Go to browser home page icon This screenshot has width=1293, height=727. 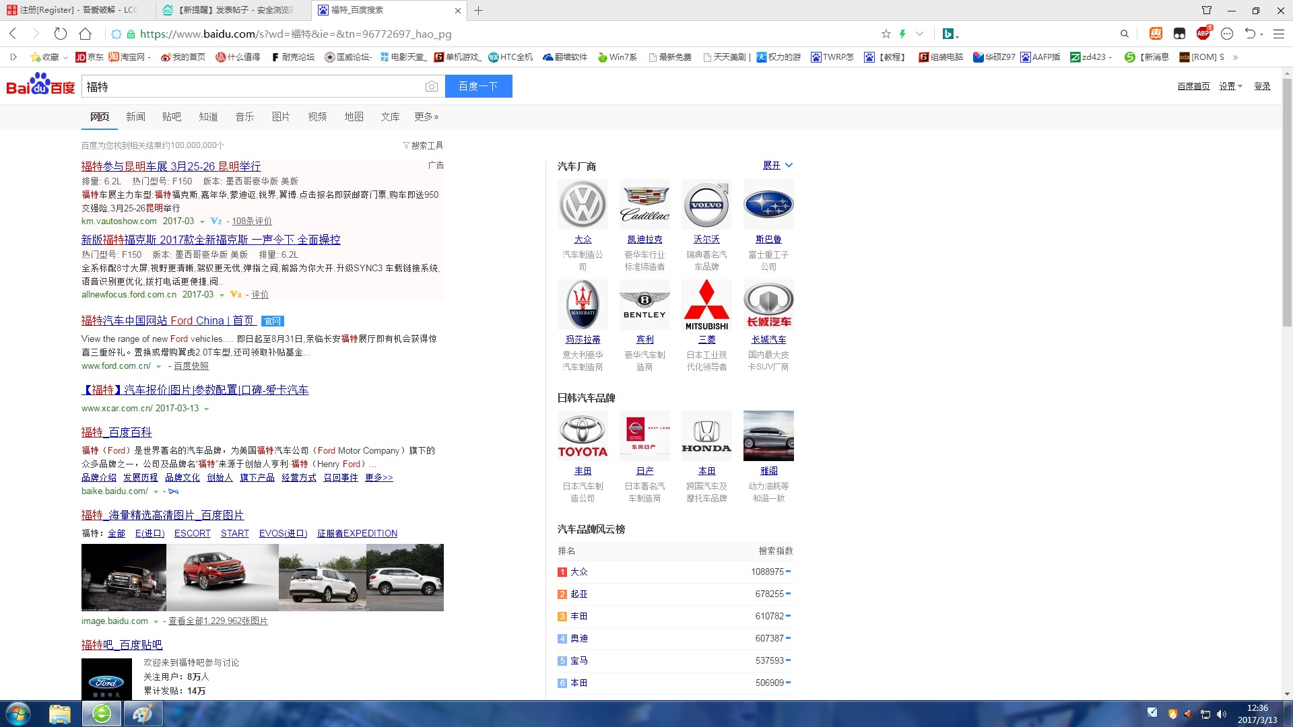[x=85, y=34]
